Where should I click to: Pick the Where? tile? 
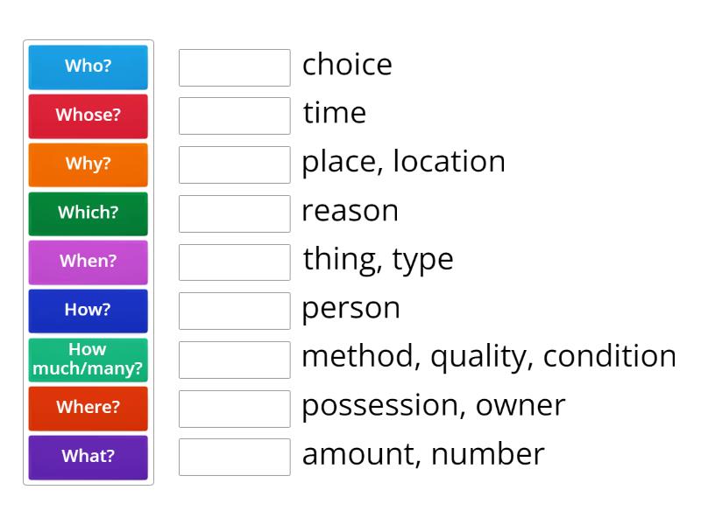click(x=89, y=409)
